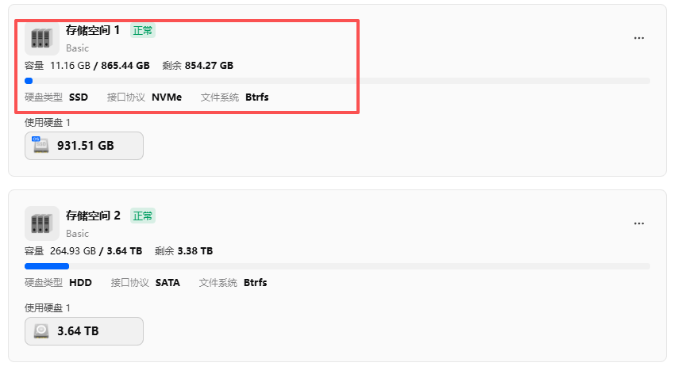Click the 剩余 854.27 GB remaining text

[197, 66]
